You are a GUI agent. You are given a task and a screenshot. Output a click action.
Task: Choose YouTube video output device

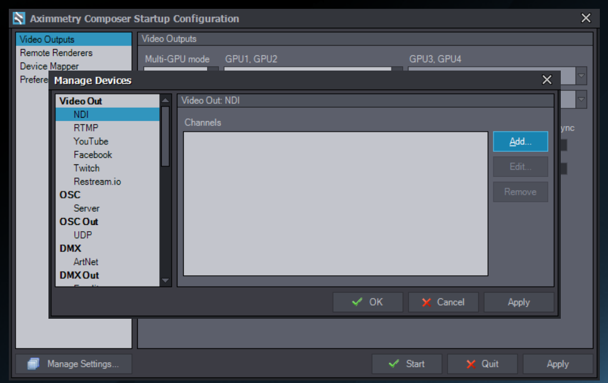[x=108, y=141]
